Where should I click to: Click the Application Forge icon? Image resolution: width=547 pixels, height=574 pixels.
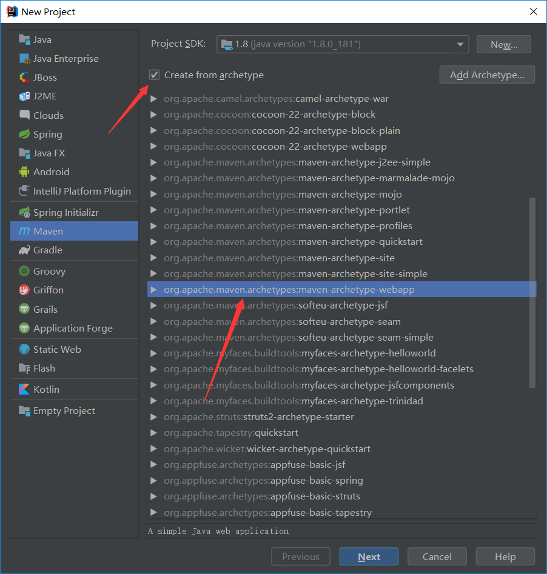24,328
